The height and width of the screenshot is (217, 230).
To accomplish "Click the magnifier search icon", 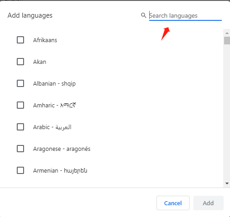I will tap(143, 15).
